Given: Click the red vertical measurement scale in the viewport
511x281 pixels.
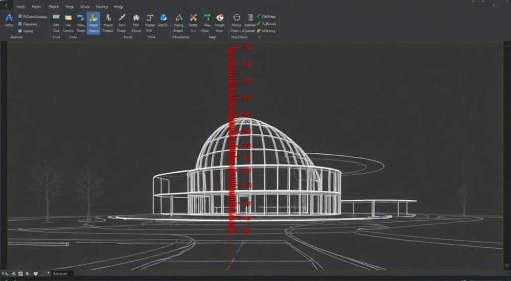Looking at the screenshot, I should (231, 140).
